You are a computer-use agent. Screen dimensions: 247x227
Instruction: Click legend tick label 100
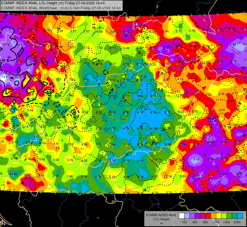click(184, 222)
